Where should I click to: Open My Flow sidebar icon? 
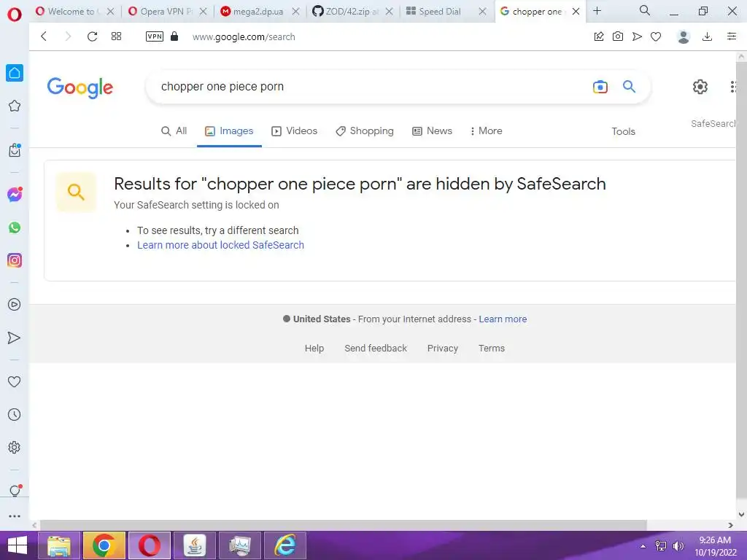(15, 338)
